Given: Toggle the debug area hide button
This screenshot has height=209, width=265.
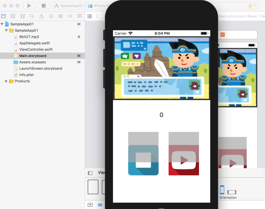Looking at the screenshot, I should pyautogui.click(x=90, y=205).
